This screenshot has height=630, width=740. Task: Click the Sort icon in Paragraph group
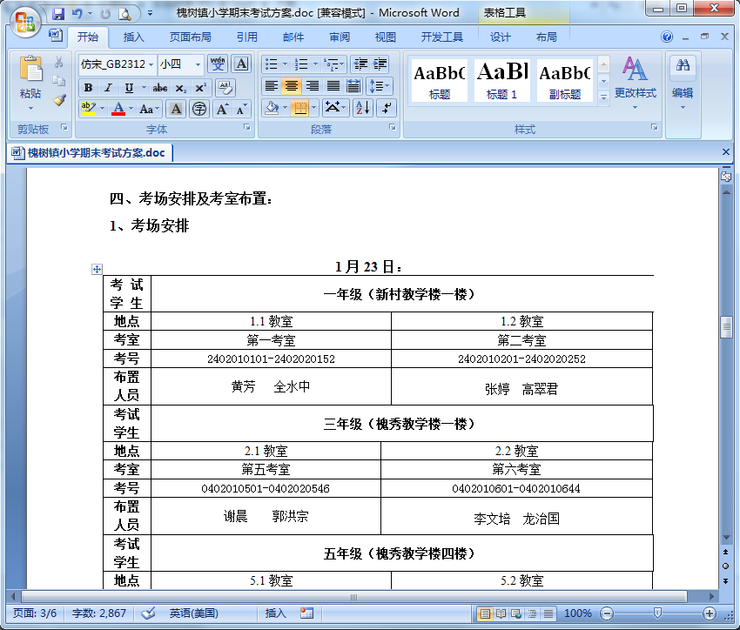point(362,108)
